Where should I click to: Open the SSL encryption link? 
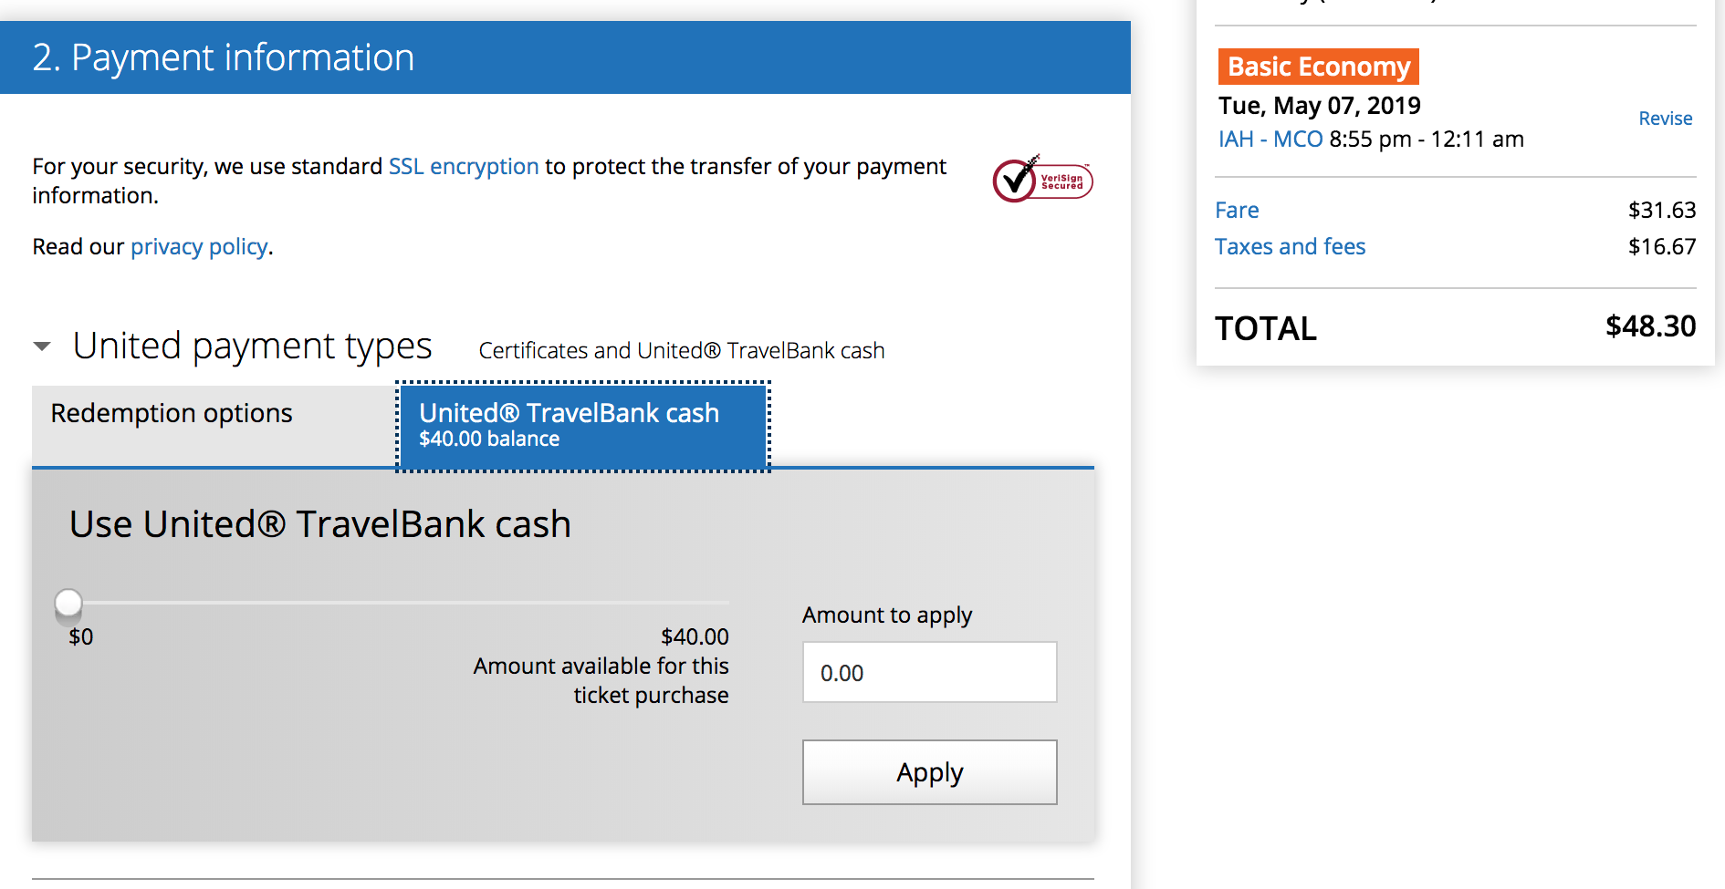[464, 166]
